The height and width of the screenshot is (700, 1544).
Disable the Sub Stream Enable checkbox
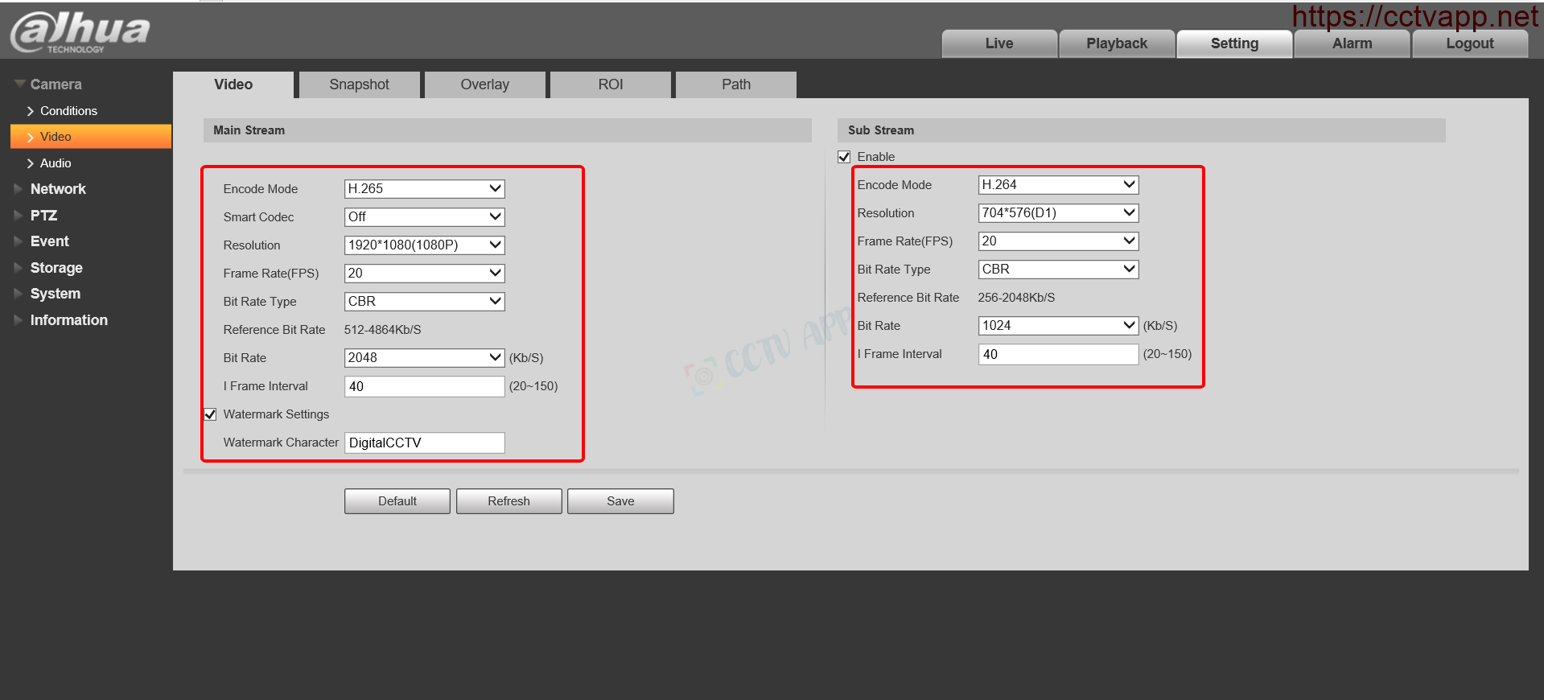844,157
